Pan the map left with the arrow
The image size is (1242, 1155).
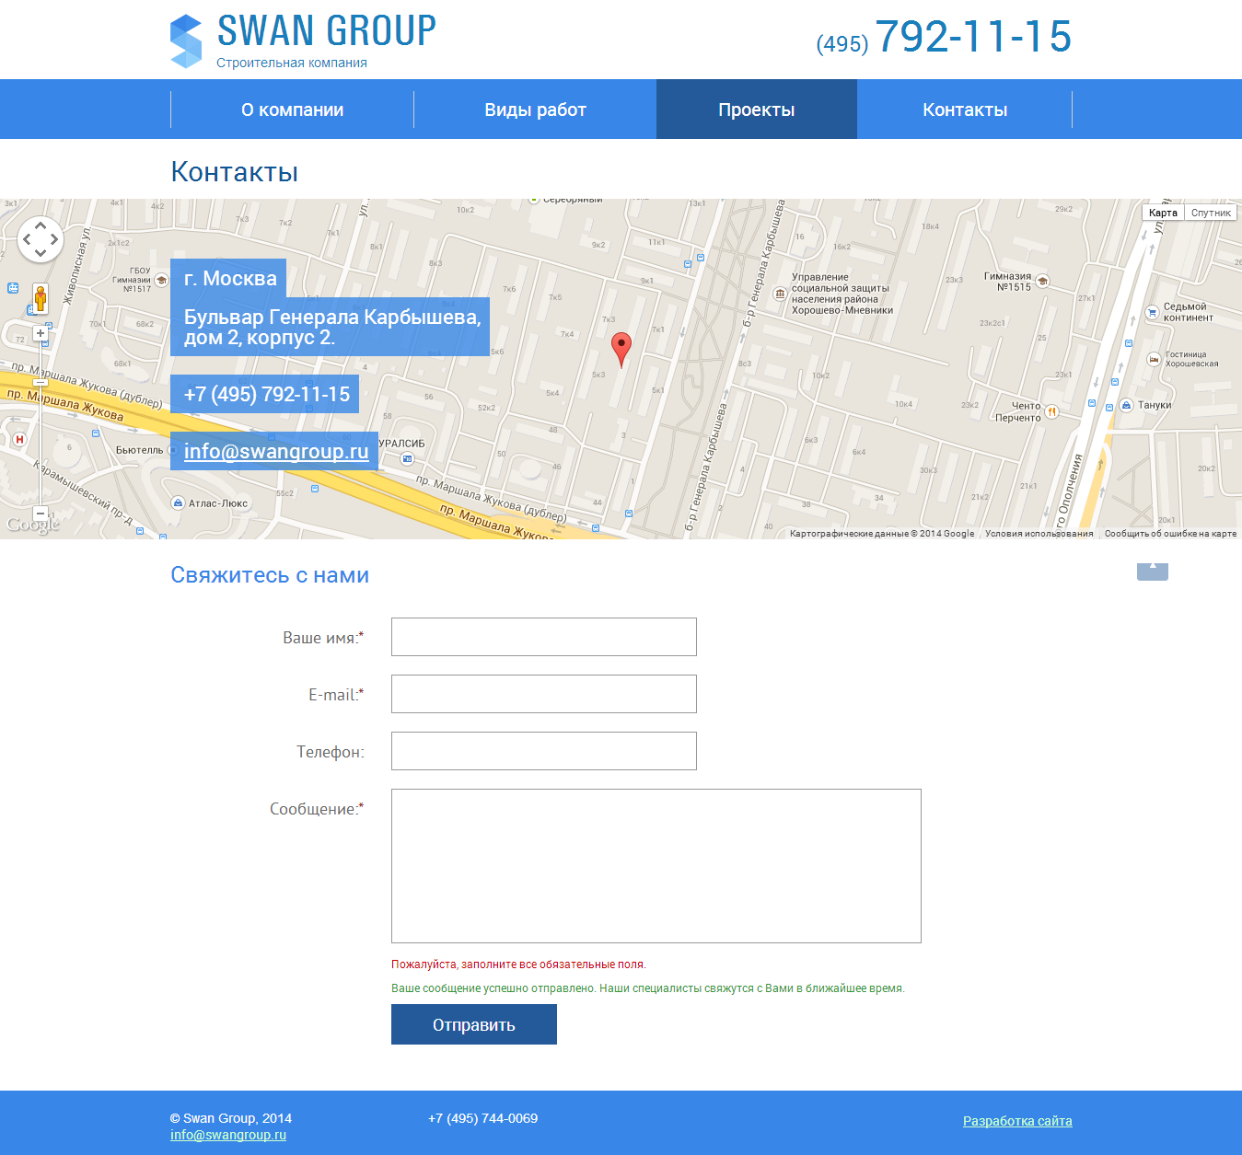(x=27, y=239)
